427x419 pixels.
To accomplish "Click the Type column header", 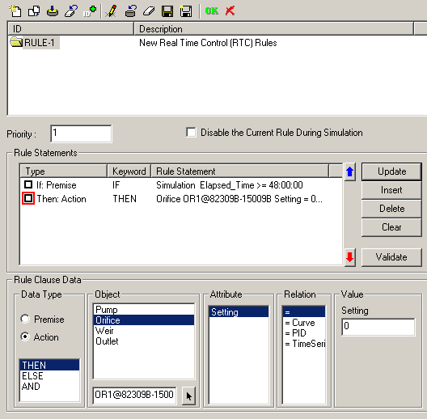I will pos(64,171).
